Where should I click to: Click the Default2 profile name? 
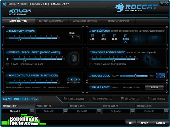(49, 111)
